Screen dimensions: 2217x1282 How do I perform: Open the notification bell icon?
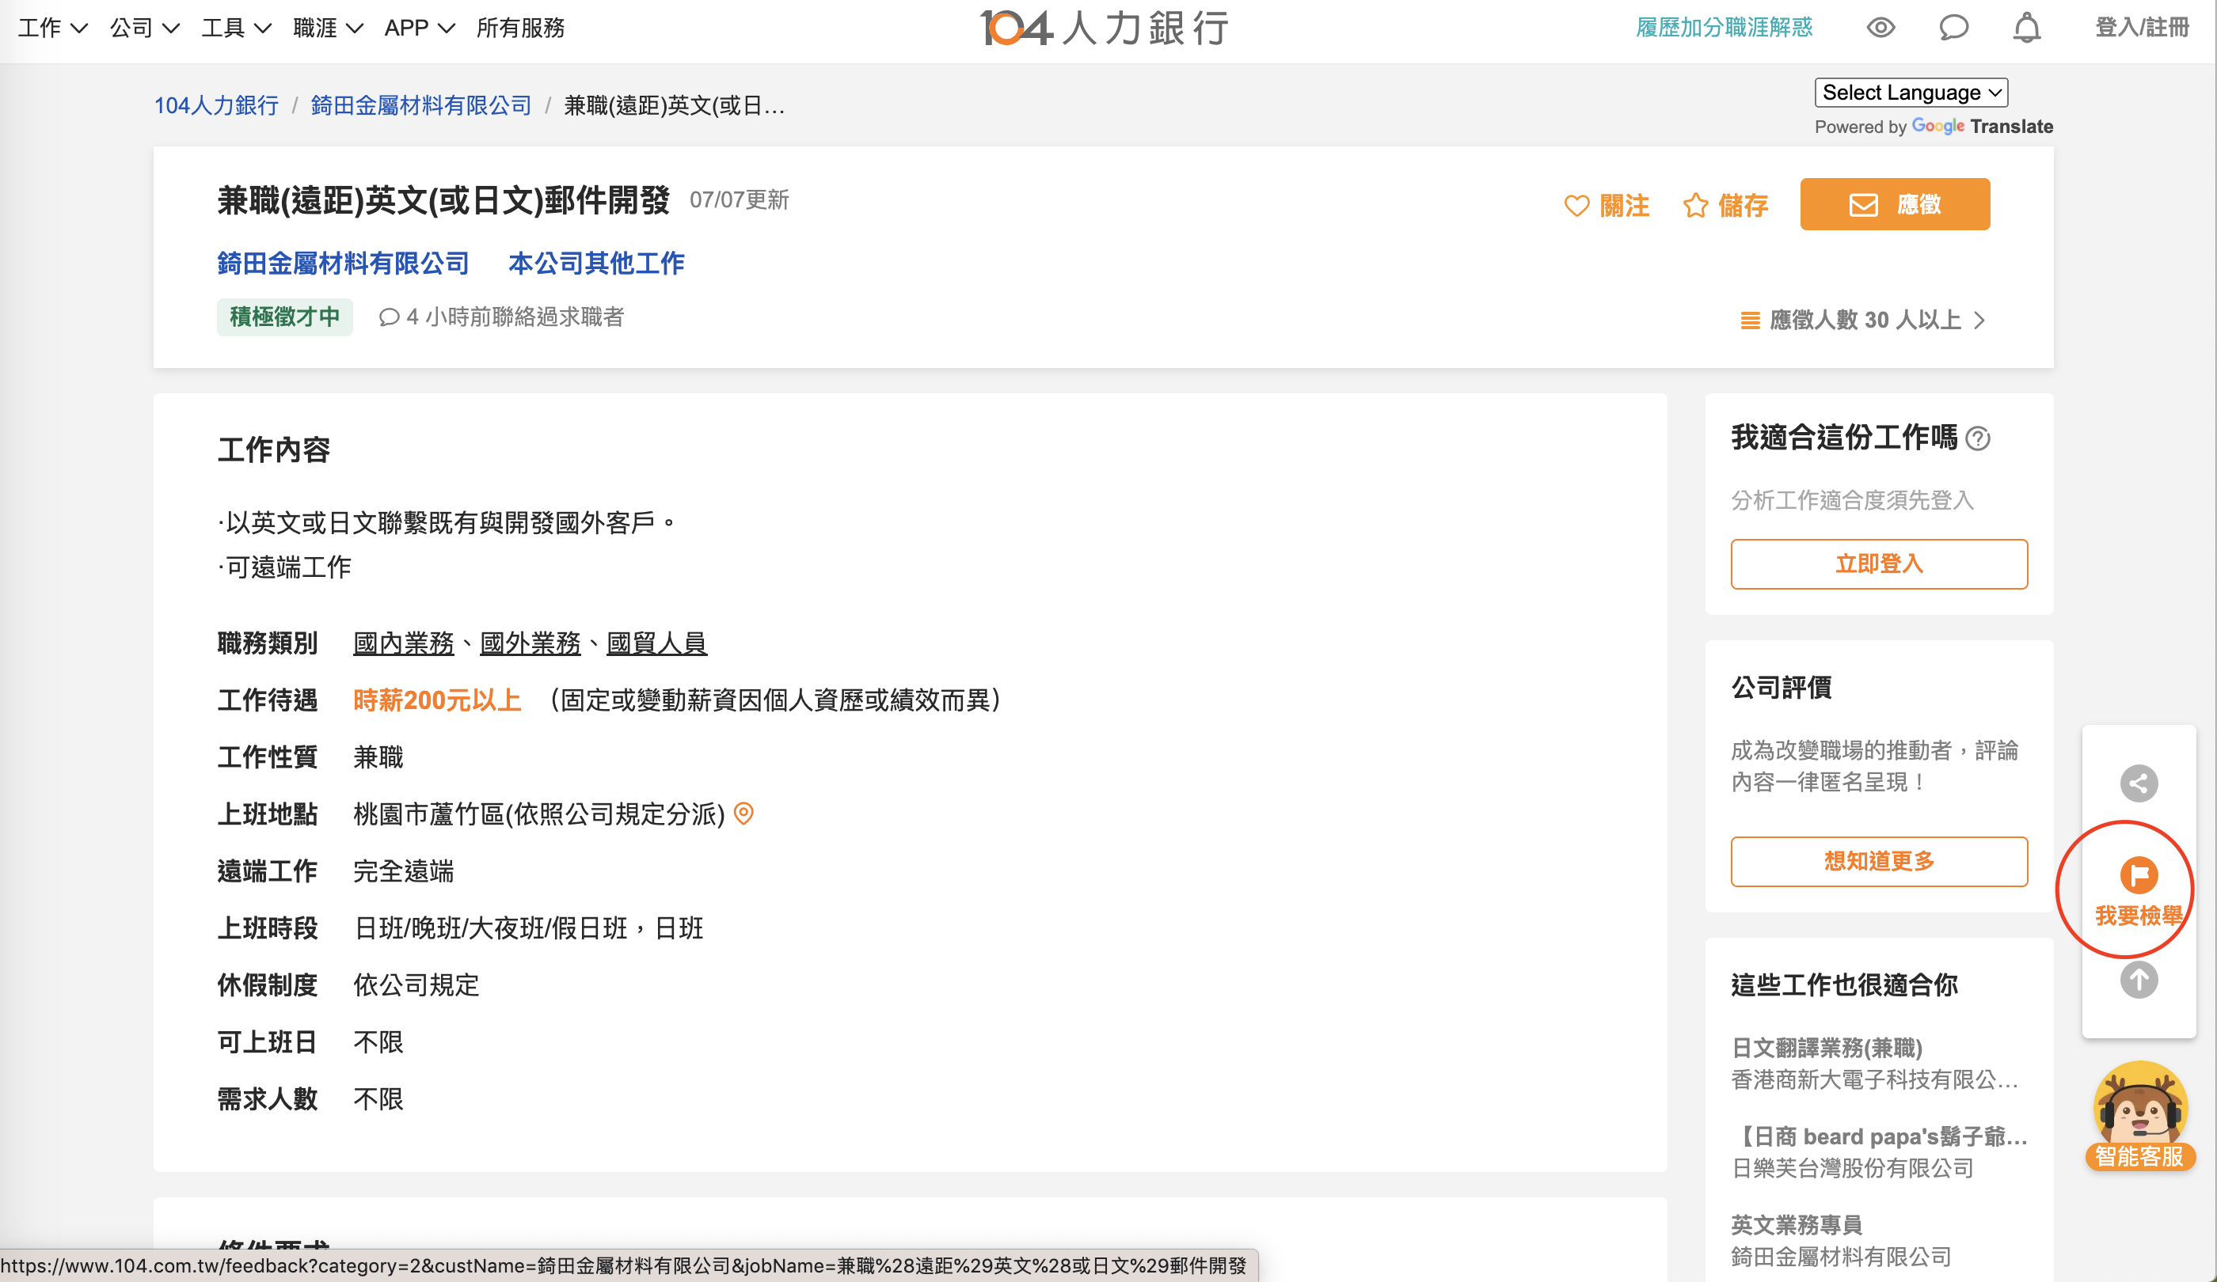2026,27
